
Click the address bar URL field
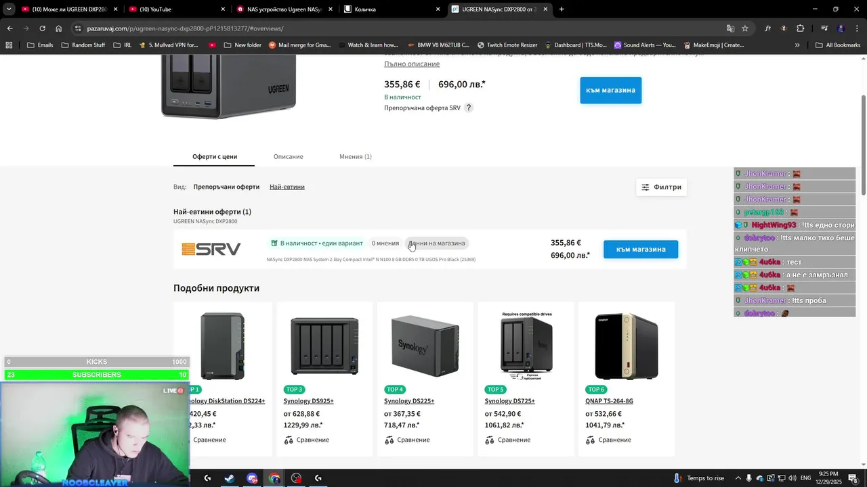pyautogui.click(x=400, y=28)
